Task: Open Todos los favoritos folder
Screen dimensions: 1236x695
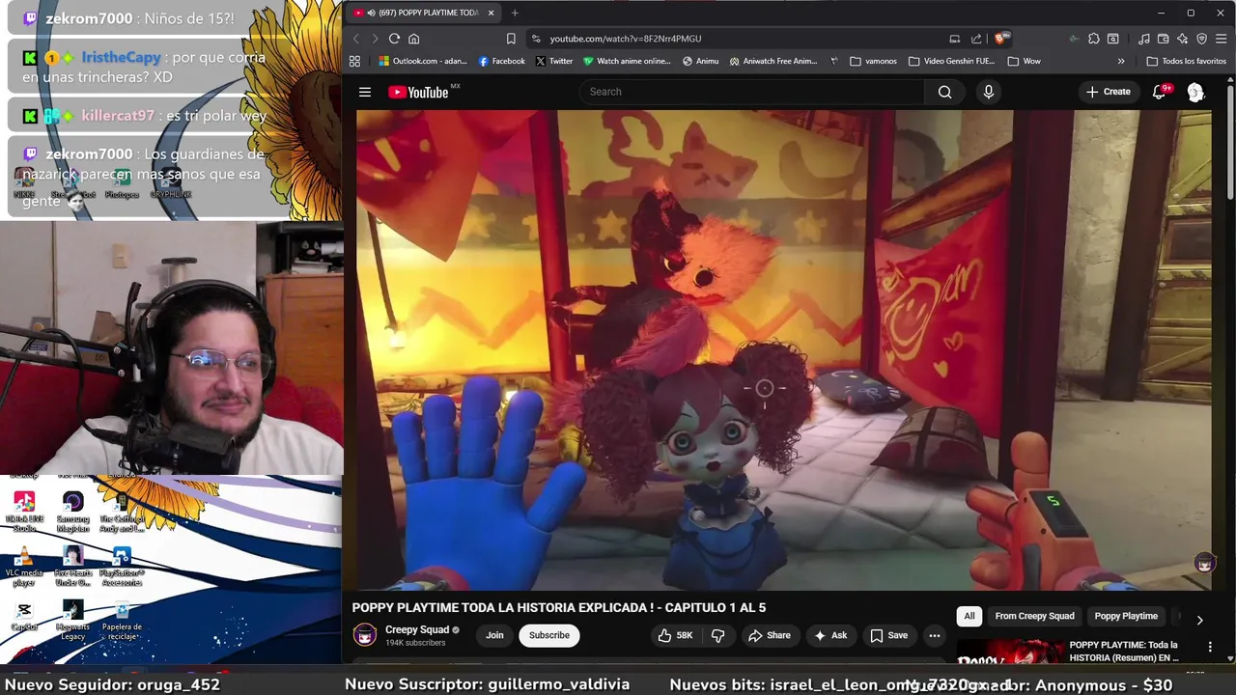Action: pos(1186,61)
